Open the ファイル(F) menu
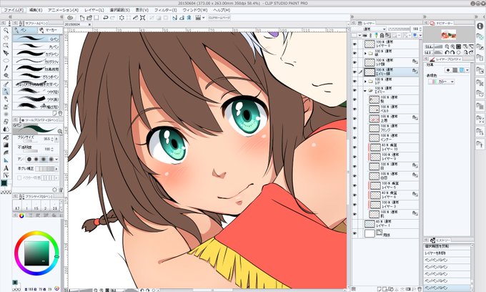The image size is (486, 292). (14, 10)
